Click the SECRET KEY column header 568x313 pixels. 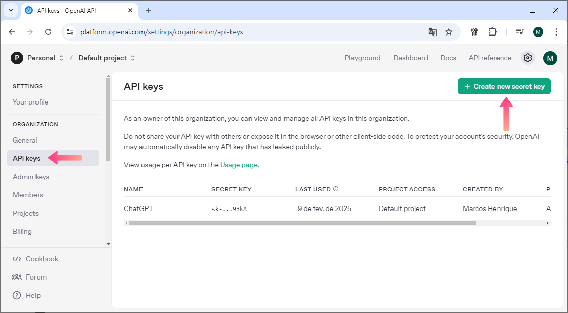click(x=231, y=189)
